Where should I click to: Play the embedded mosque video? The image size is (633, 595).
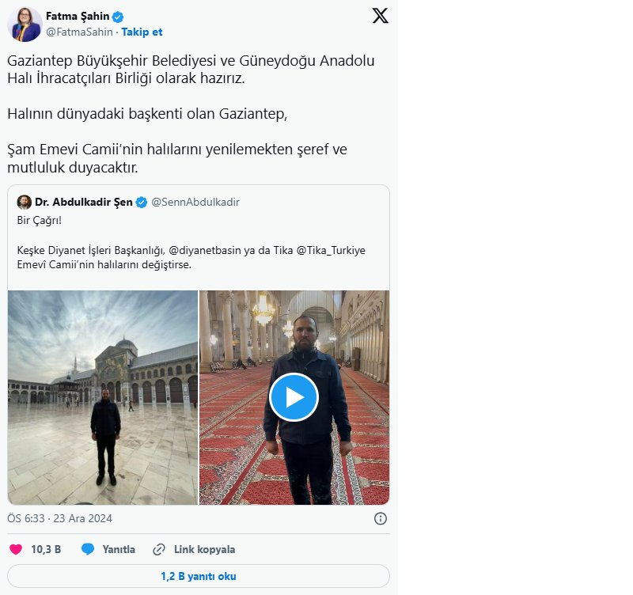point(294,397)
